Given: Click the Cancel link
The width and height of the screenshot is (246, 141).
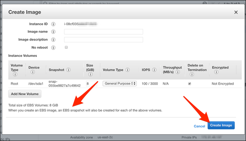Looking at the screenshot, I should point(199,126).
